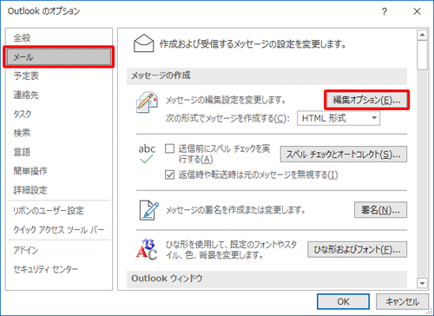Go to 言語 settings
434x316 pixels.
pyautogui.click(x=59, y=152)
